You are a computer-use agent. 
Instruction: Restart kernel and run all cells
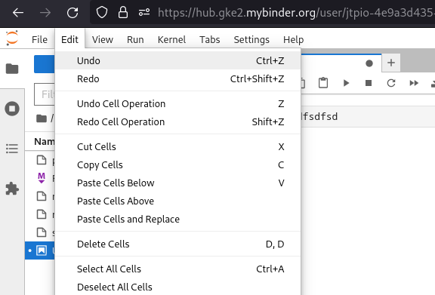click(x=414, y=83)
